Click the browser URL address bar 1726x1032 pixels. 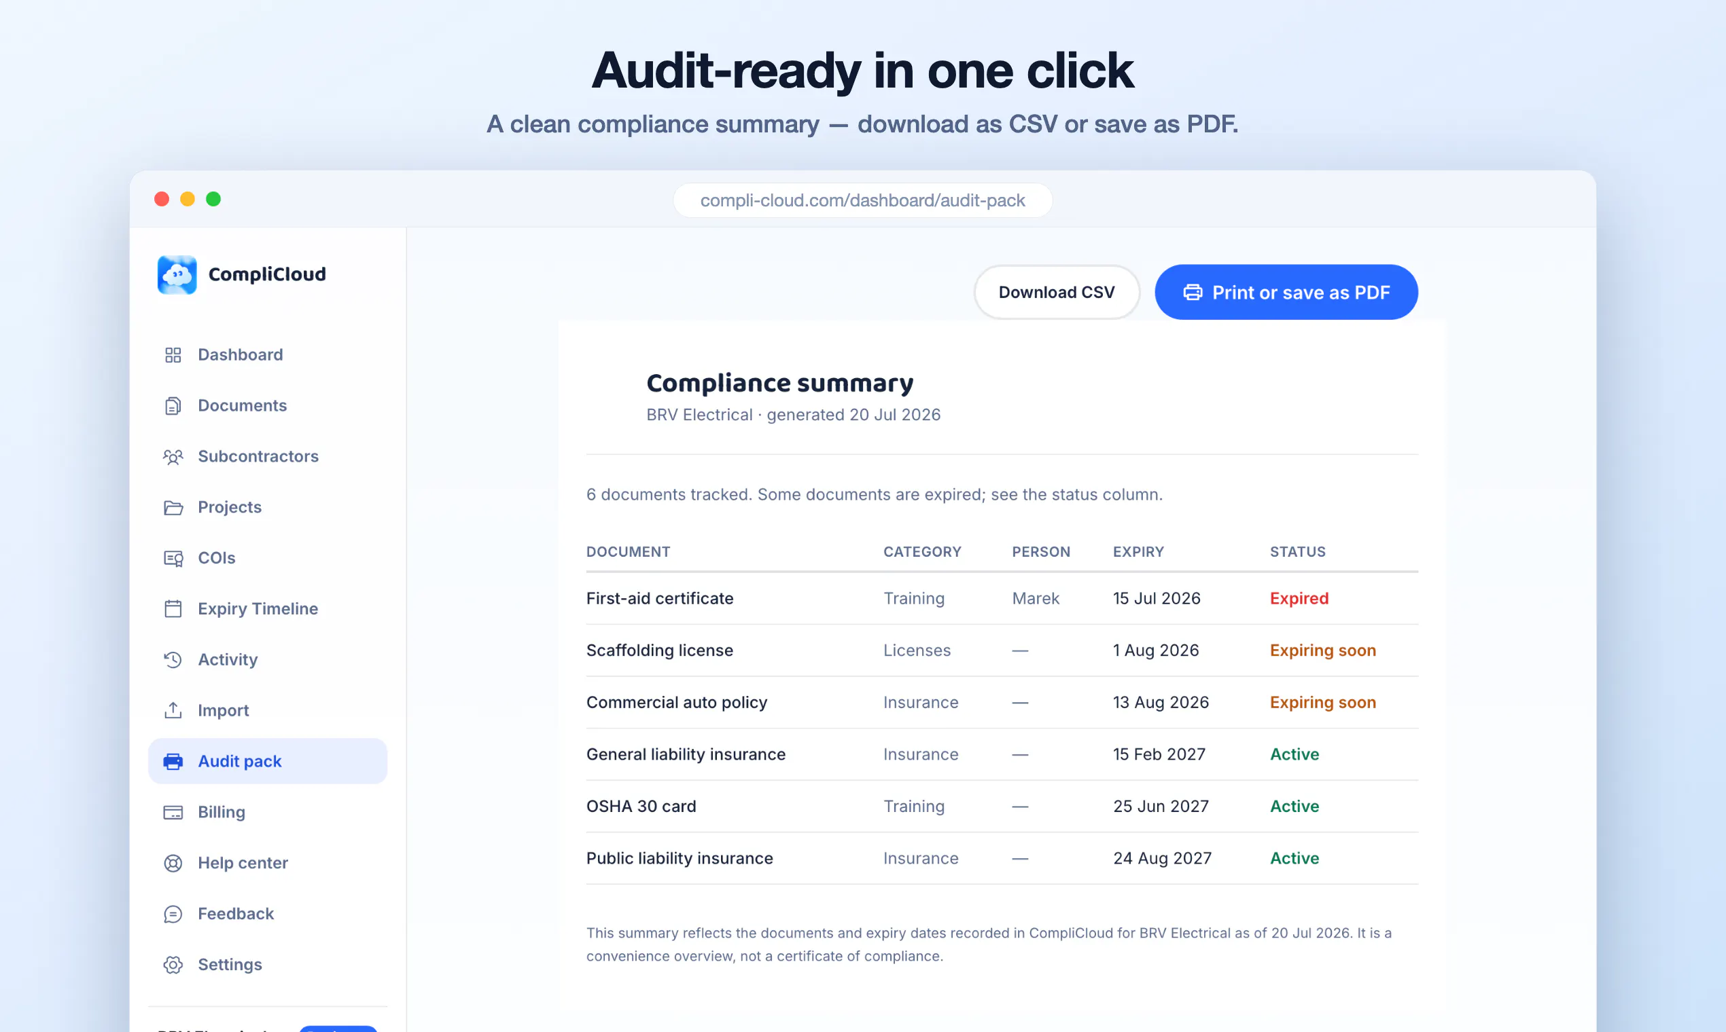pos(862,200)
